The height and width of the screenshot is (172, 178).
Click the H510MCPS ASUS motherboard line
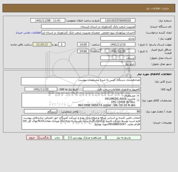click(x=120, y=99)
